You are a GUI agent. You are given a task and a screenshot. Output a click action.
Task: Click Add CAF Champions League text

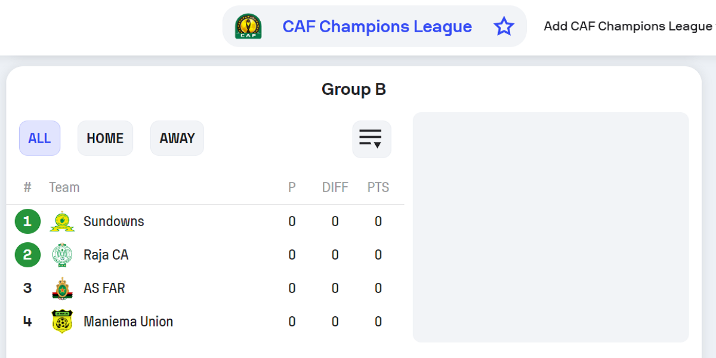(629, 26)
